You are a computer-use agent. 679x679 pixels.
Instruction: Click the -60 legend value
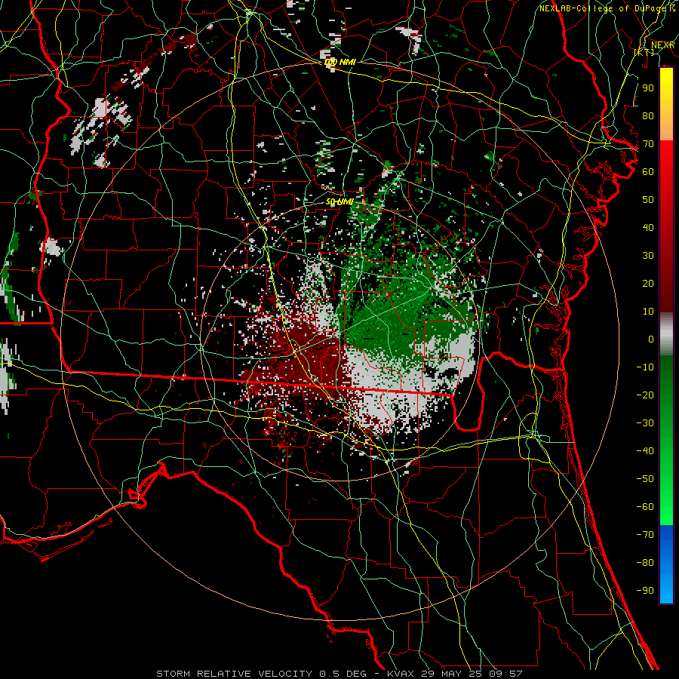pos(645,507)
